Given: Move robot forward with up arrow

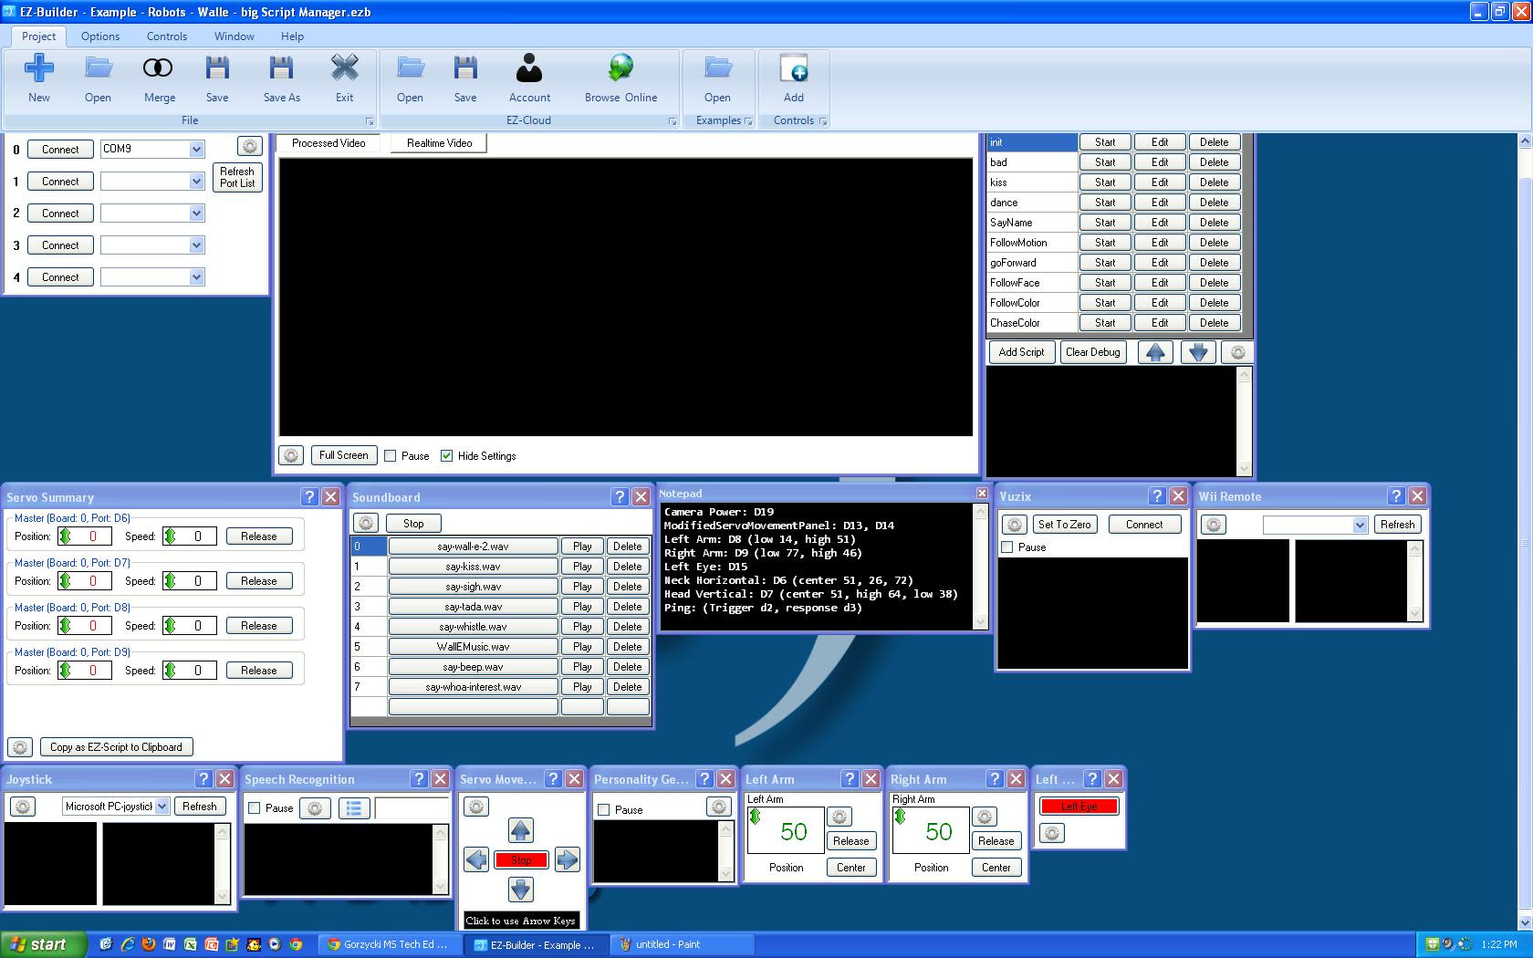Looking at the screenshot, I should point(520,830).
